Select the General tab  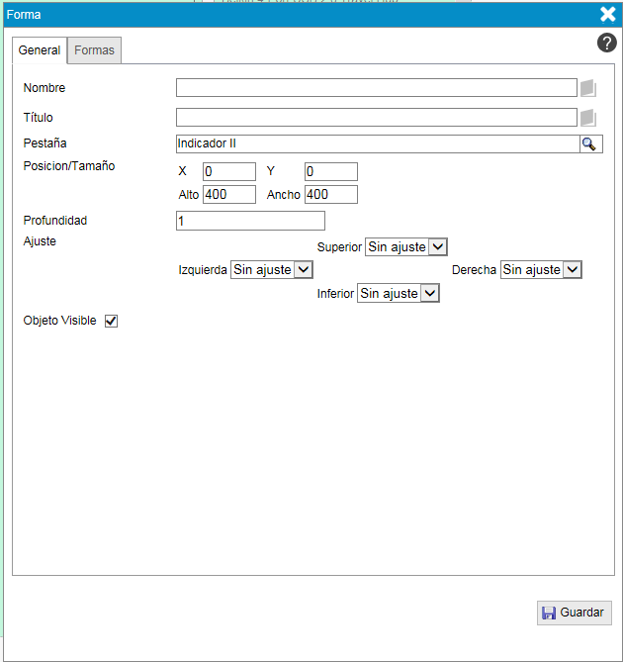coord(40,50)
